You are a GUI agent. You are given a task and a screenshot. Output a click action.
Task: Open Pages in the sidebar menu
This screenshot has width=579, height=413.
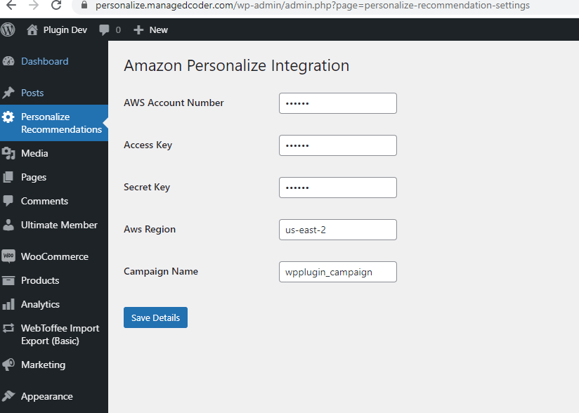34,177
